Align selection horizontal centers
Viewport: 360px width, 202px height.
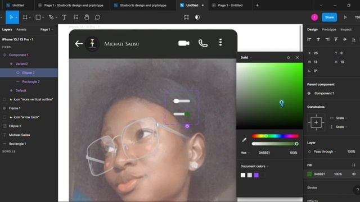pyautogui.click(x=318, y=39)
